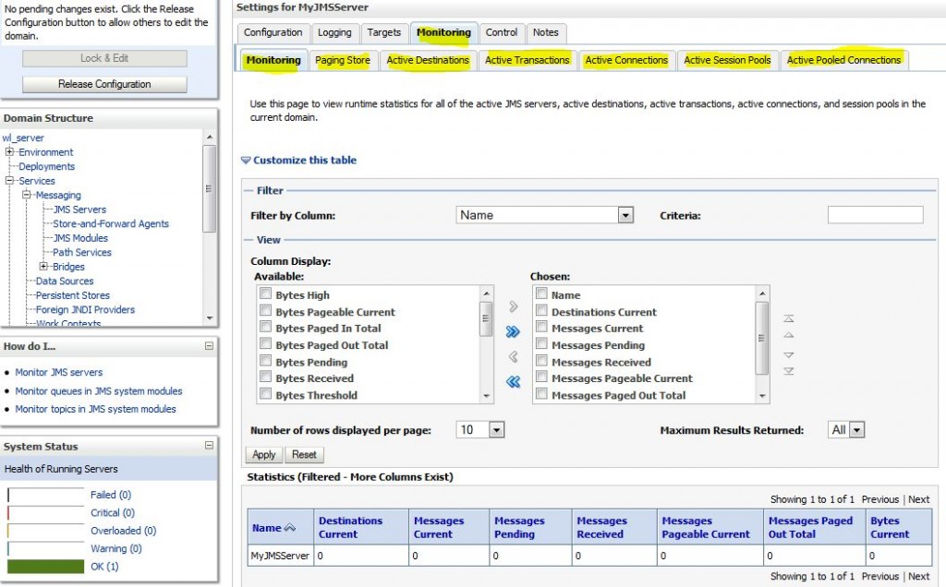Switch to Paging Store subtab
The width and height of the screenshot is (946, 587).
pyautogui.click(x=343, y=60)
